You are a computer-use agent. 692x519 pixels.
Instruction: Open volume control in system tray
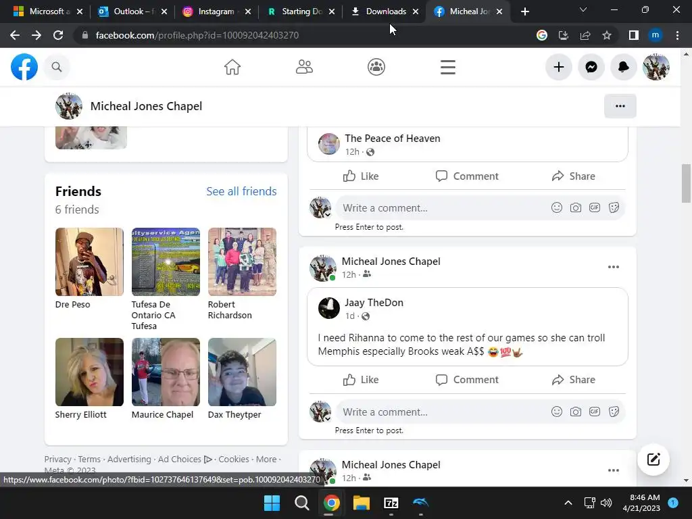click(606, 503)
